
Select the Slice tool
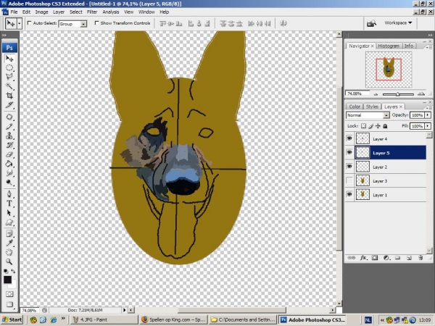[9, 105]
